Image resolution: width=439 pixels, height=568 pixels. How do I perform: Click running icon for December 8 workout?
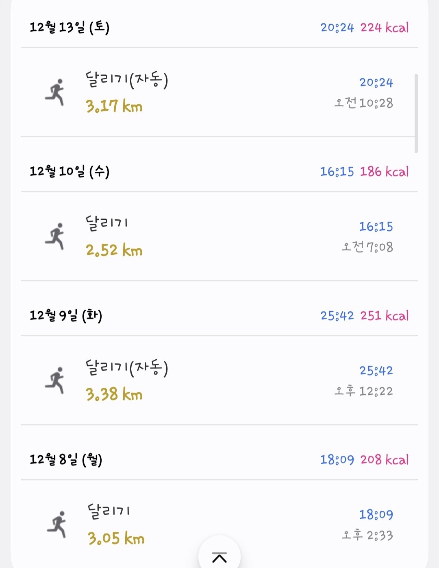pos(57,524)
